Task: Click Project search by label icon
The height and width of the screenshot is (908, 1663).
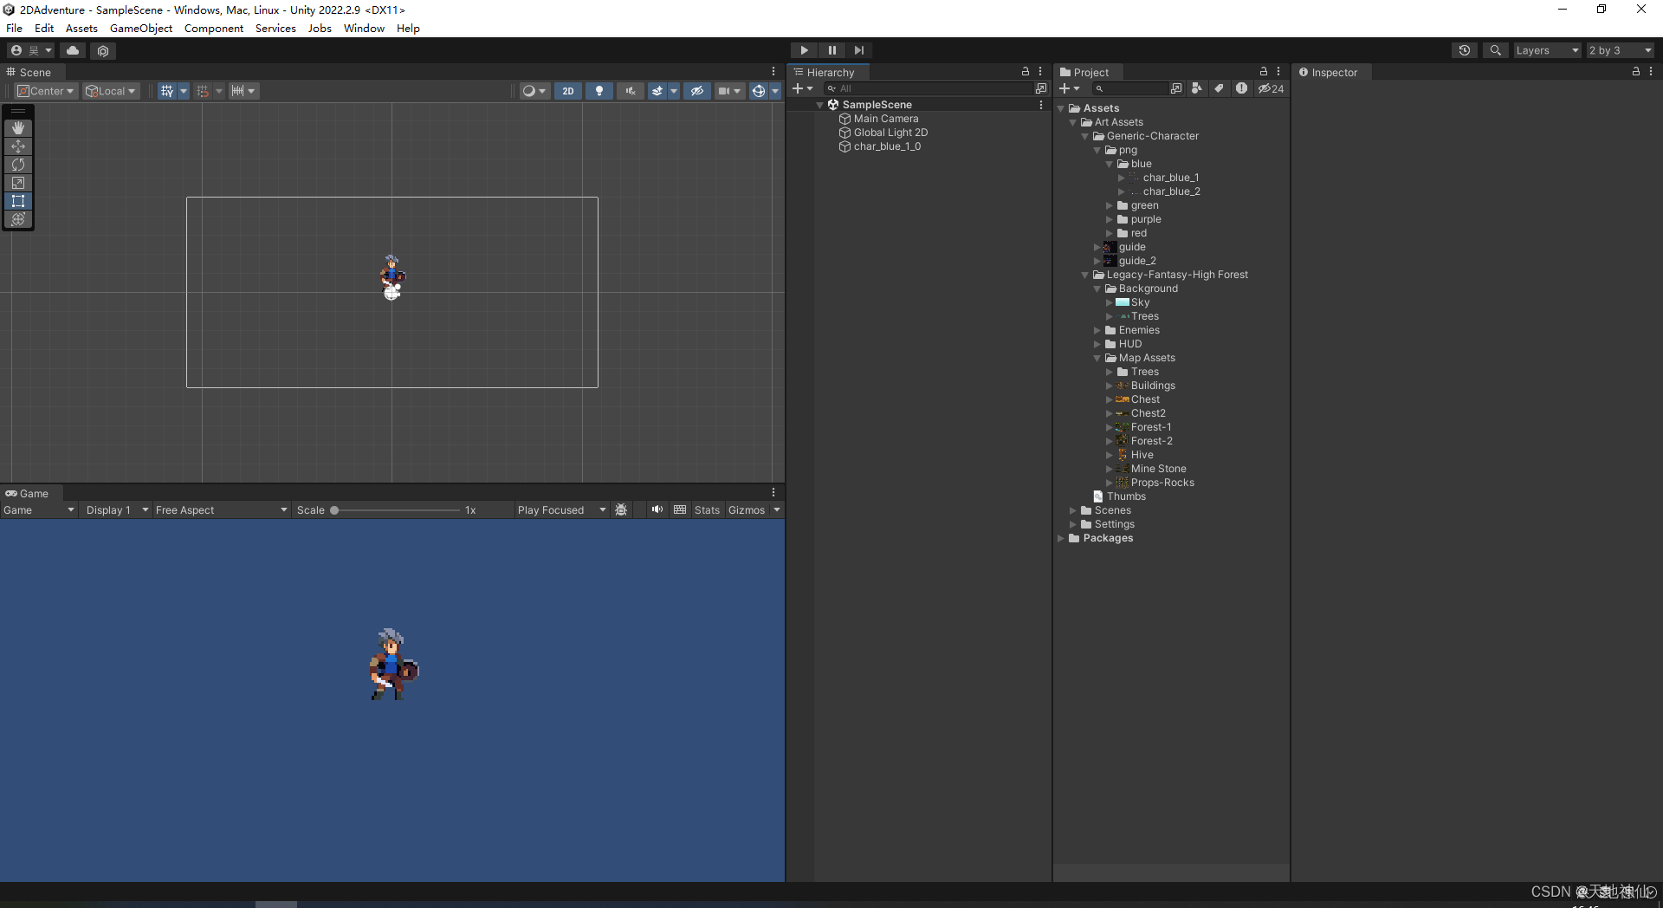Action: point(1219,88)
